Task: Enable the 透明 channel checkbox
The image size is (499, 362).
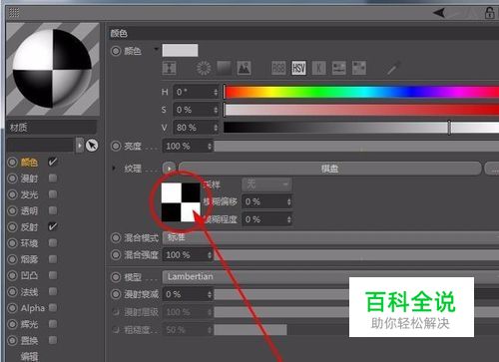Action: pyautogui.click(x=53, y=210)
